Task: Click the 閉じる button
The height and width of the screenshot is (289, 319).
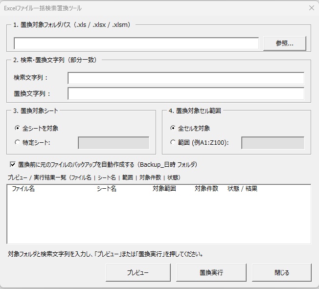Action: coord(282,272)
